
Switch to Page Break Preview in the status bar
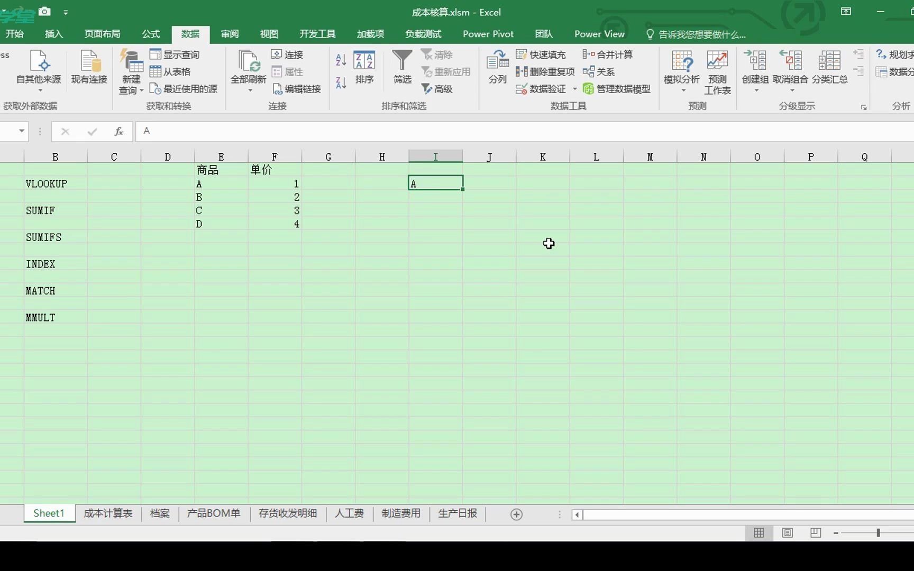coord(816,533)
